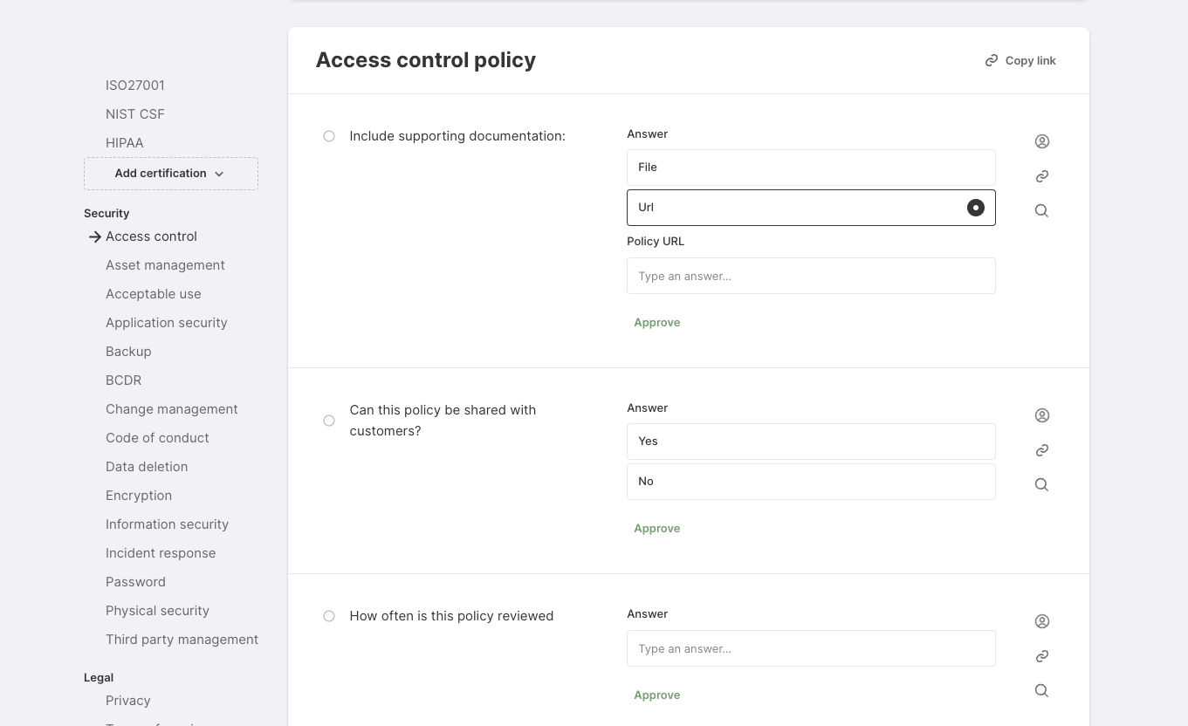Image resolution: width=1188 pixels, height=726 pixels.
Task: Focus the policy reviewed answer field
Action: pyautogui.click(x=811, y=648)
